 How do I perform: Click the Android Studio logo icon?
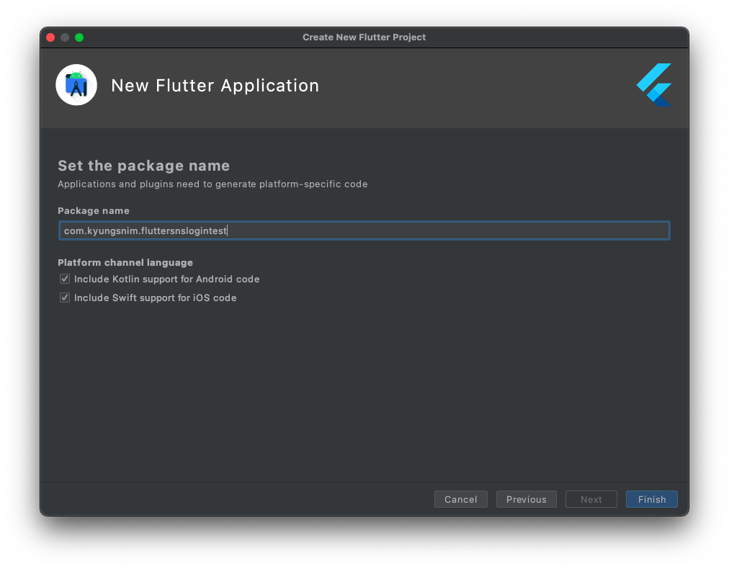tap(76, 85)
